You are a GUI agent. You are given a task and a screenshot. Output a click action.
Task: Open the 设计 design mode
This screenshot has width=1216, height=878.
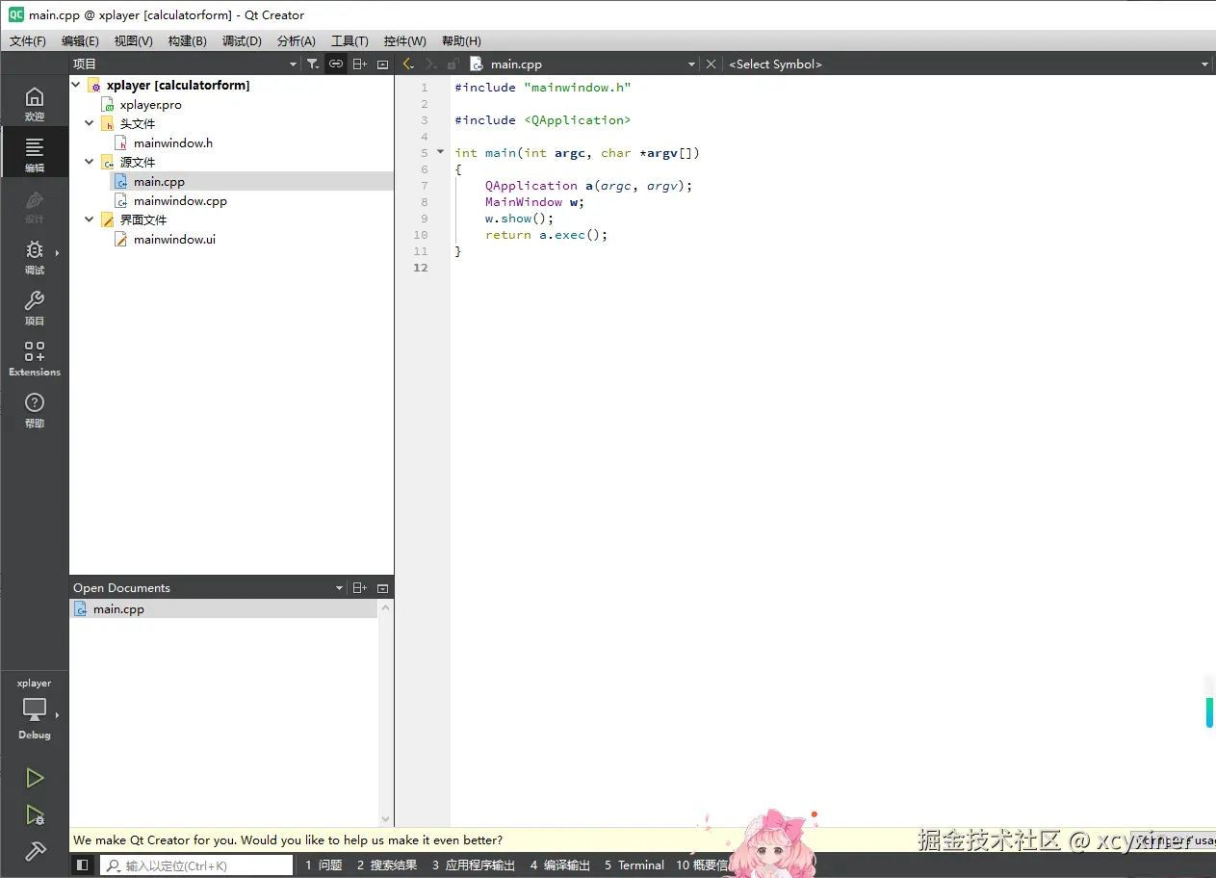[x=35, y=206]
